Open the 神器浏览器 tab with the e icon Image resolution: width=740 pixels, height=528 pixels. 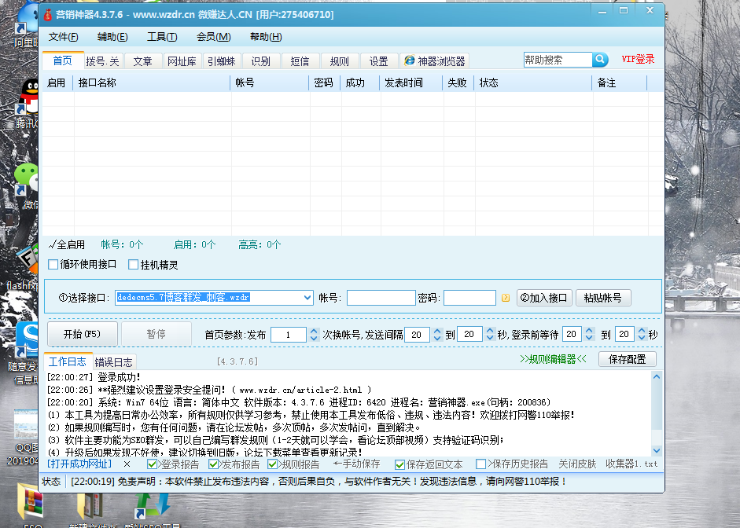[x=434, y=60]
